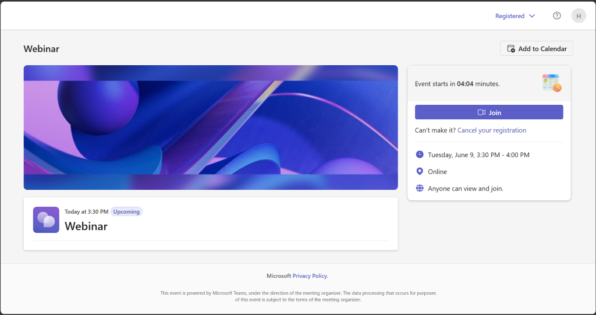Join the webinar
The width and height of the screenshot is (596, 315).
[489, 112]
